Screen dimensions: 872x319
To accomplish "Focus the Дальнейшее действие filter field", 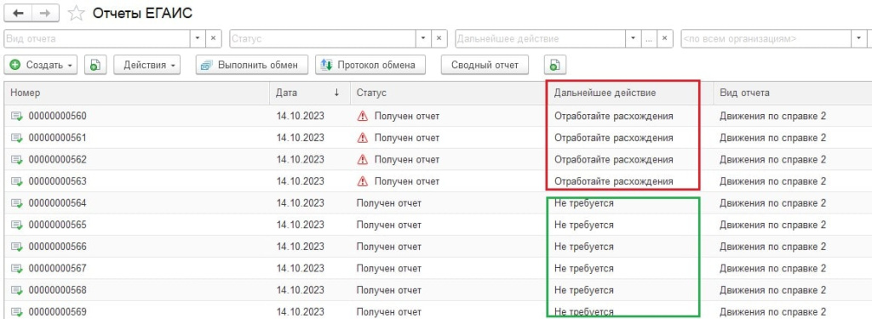I will [x=541, y=39].
